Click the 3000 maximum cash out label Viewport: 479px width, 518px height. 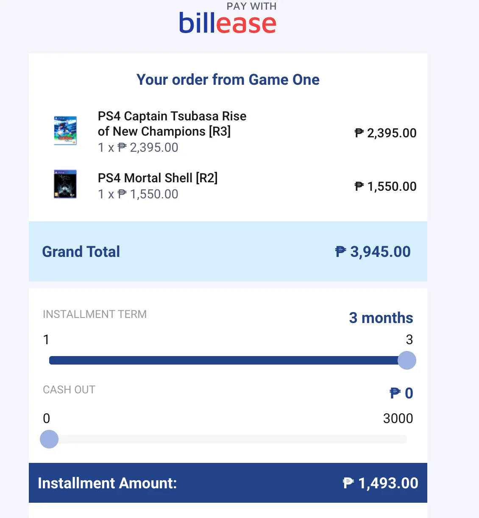[398, 418]
